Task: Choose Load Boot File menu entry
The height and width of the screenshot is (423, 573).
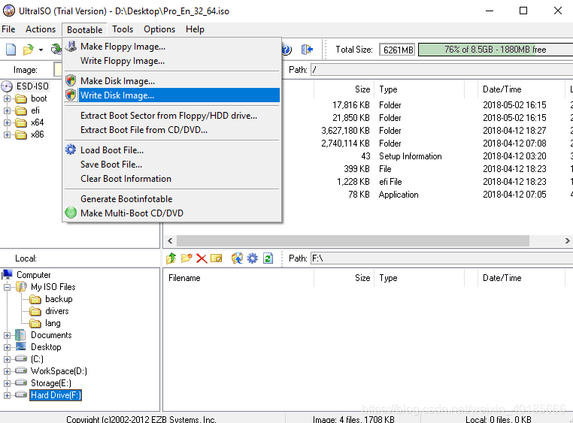Action: point(172,150)
